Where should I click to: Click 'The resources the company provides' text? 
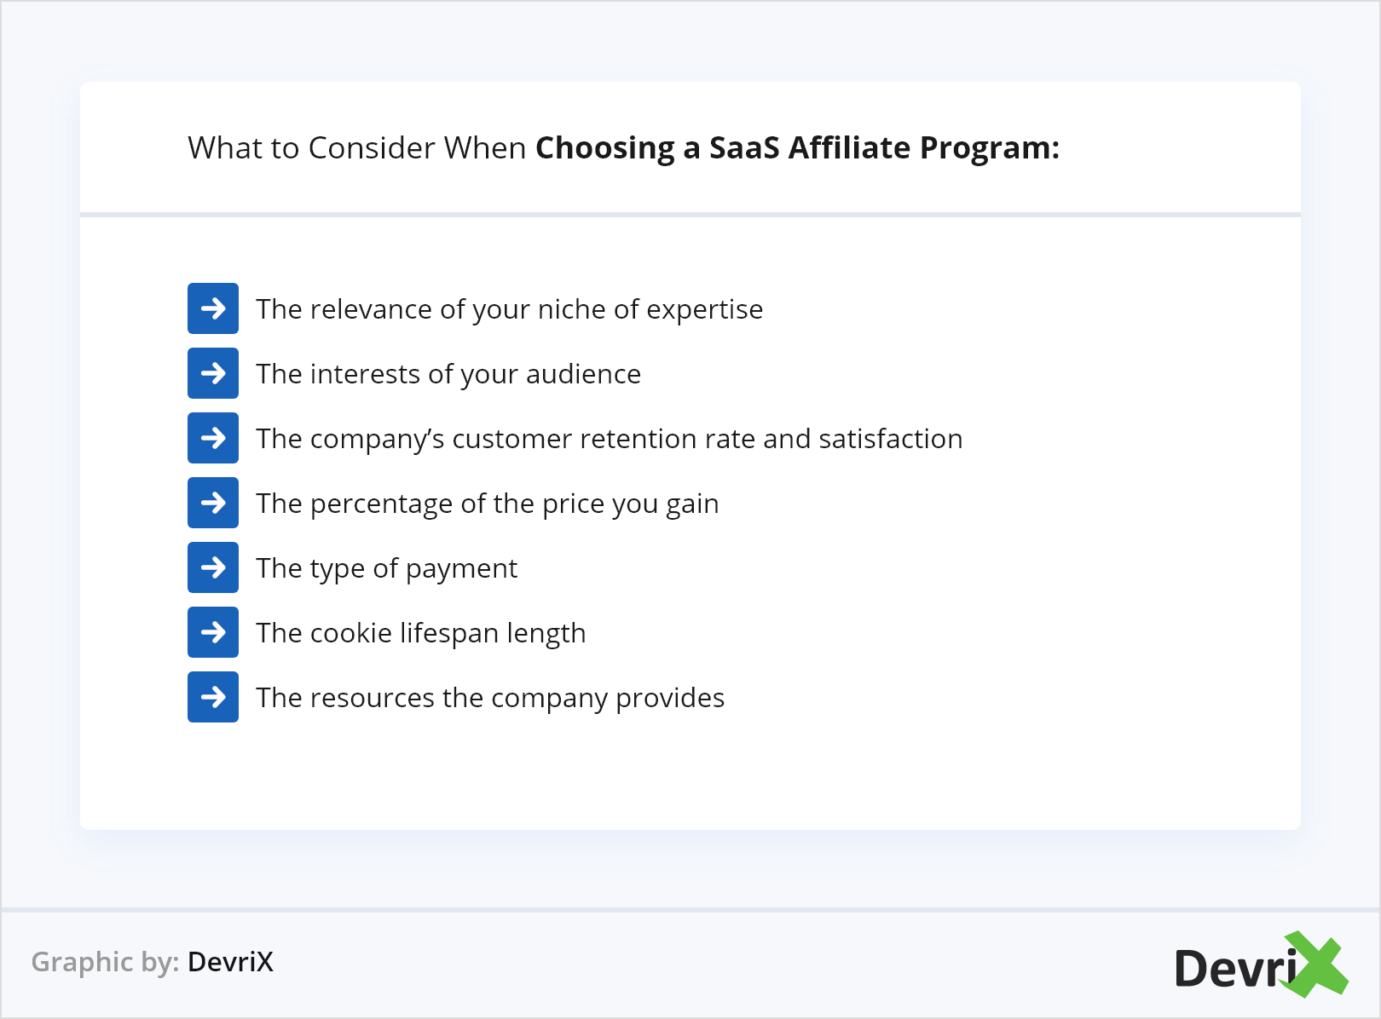(490, 698)
